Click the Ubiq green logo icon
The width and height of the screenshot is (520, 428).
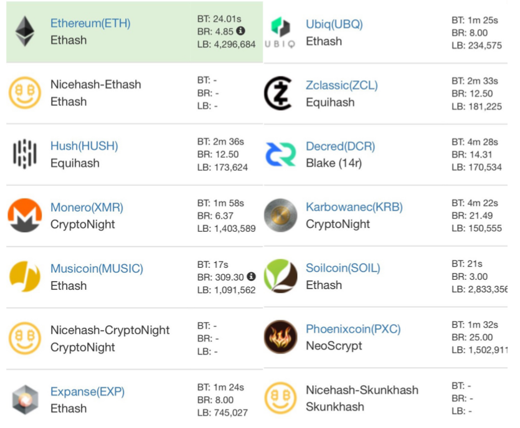click(280, 27)
